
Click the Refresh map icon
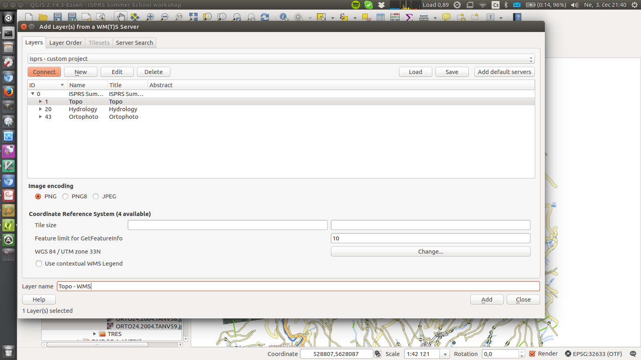tap(265, 17)
